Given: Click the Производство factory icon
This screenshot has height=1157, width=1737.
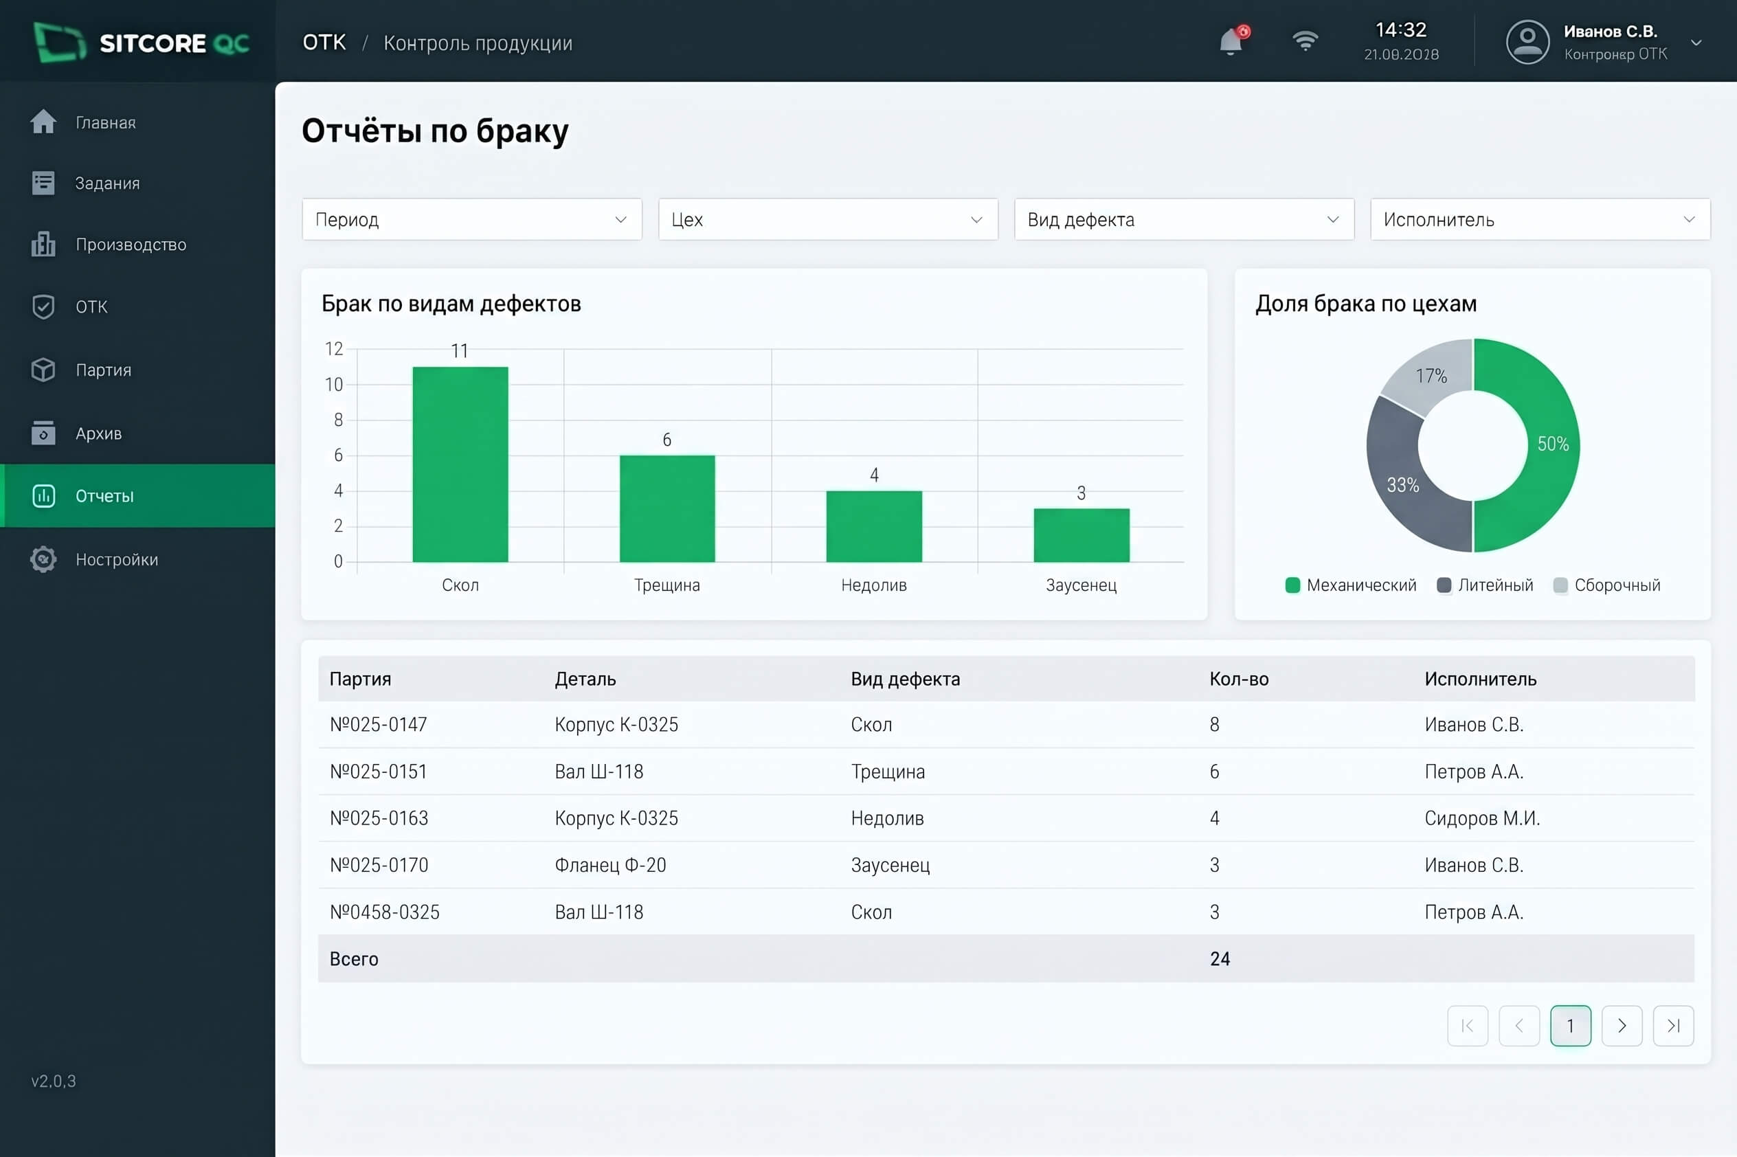Looking at the screenshot, I should pyautogui.click(x=43, y=244).
